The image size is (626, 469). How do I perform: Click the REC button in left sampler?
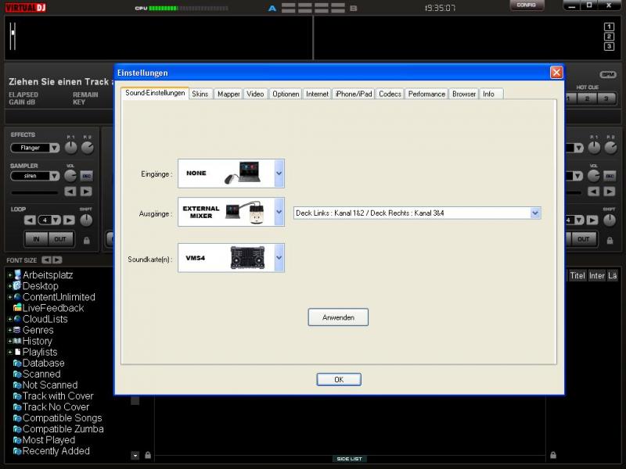[x=86, y=177]
